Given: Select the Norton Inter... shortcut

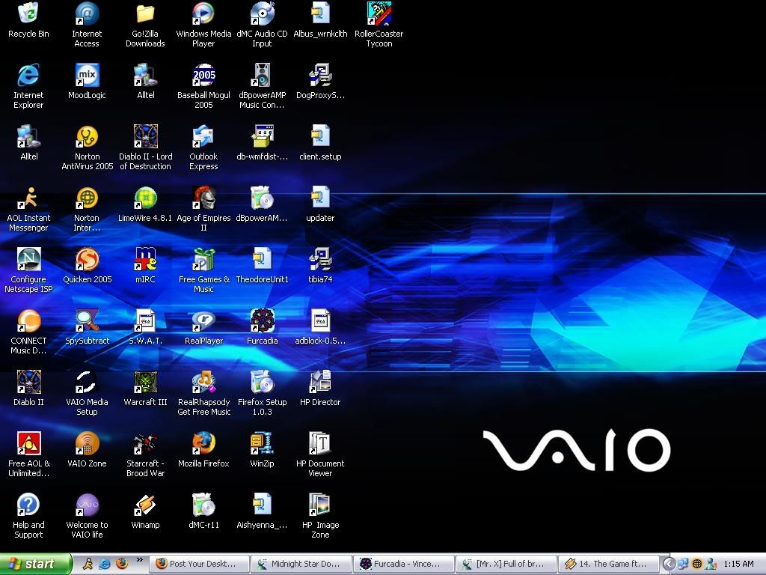Looking at the screenshot, I should 87,198.
